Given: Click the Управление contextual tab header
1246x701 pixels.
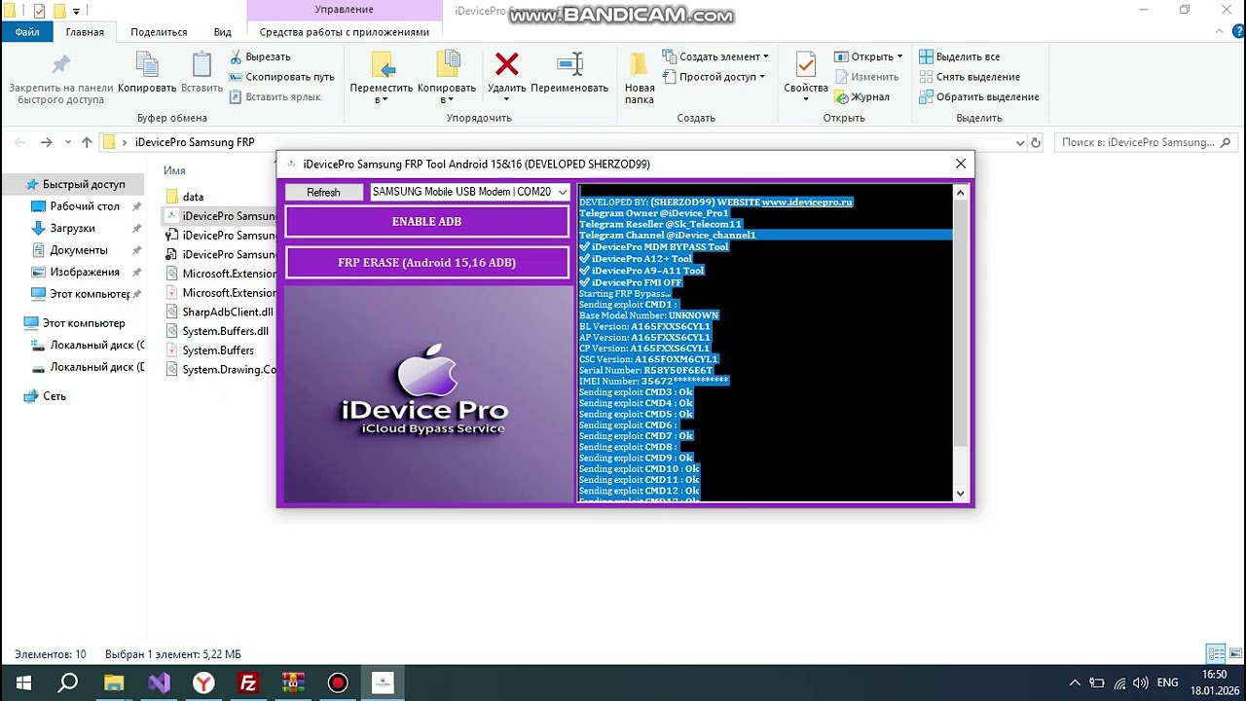Looking at the screenshot, I should click(344, 10).
